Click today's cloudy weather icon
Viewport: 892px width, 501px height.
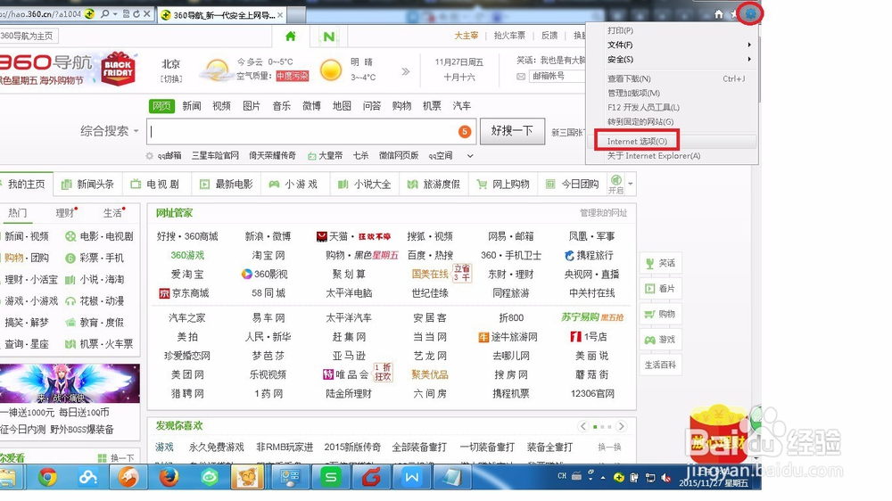216,70
